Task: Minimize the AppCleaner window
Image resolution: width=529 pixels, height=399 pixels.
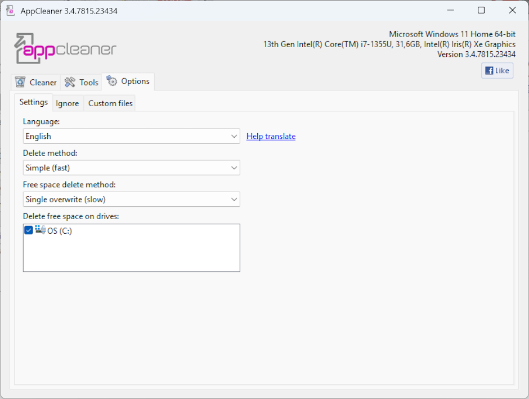Action: [x=449, y=11]
